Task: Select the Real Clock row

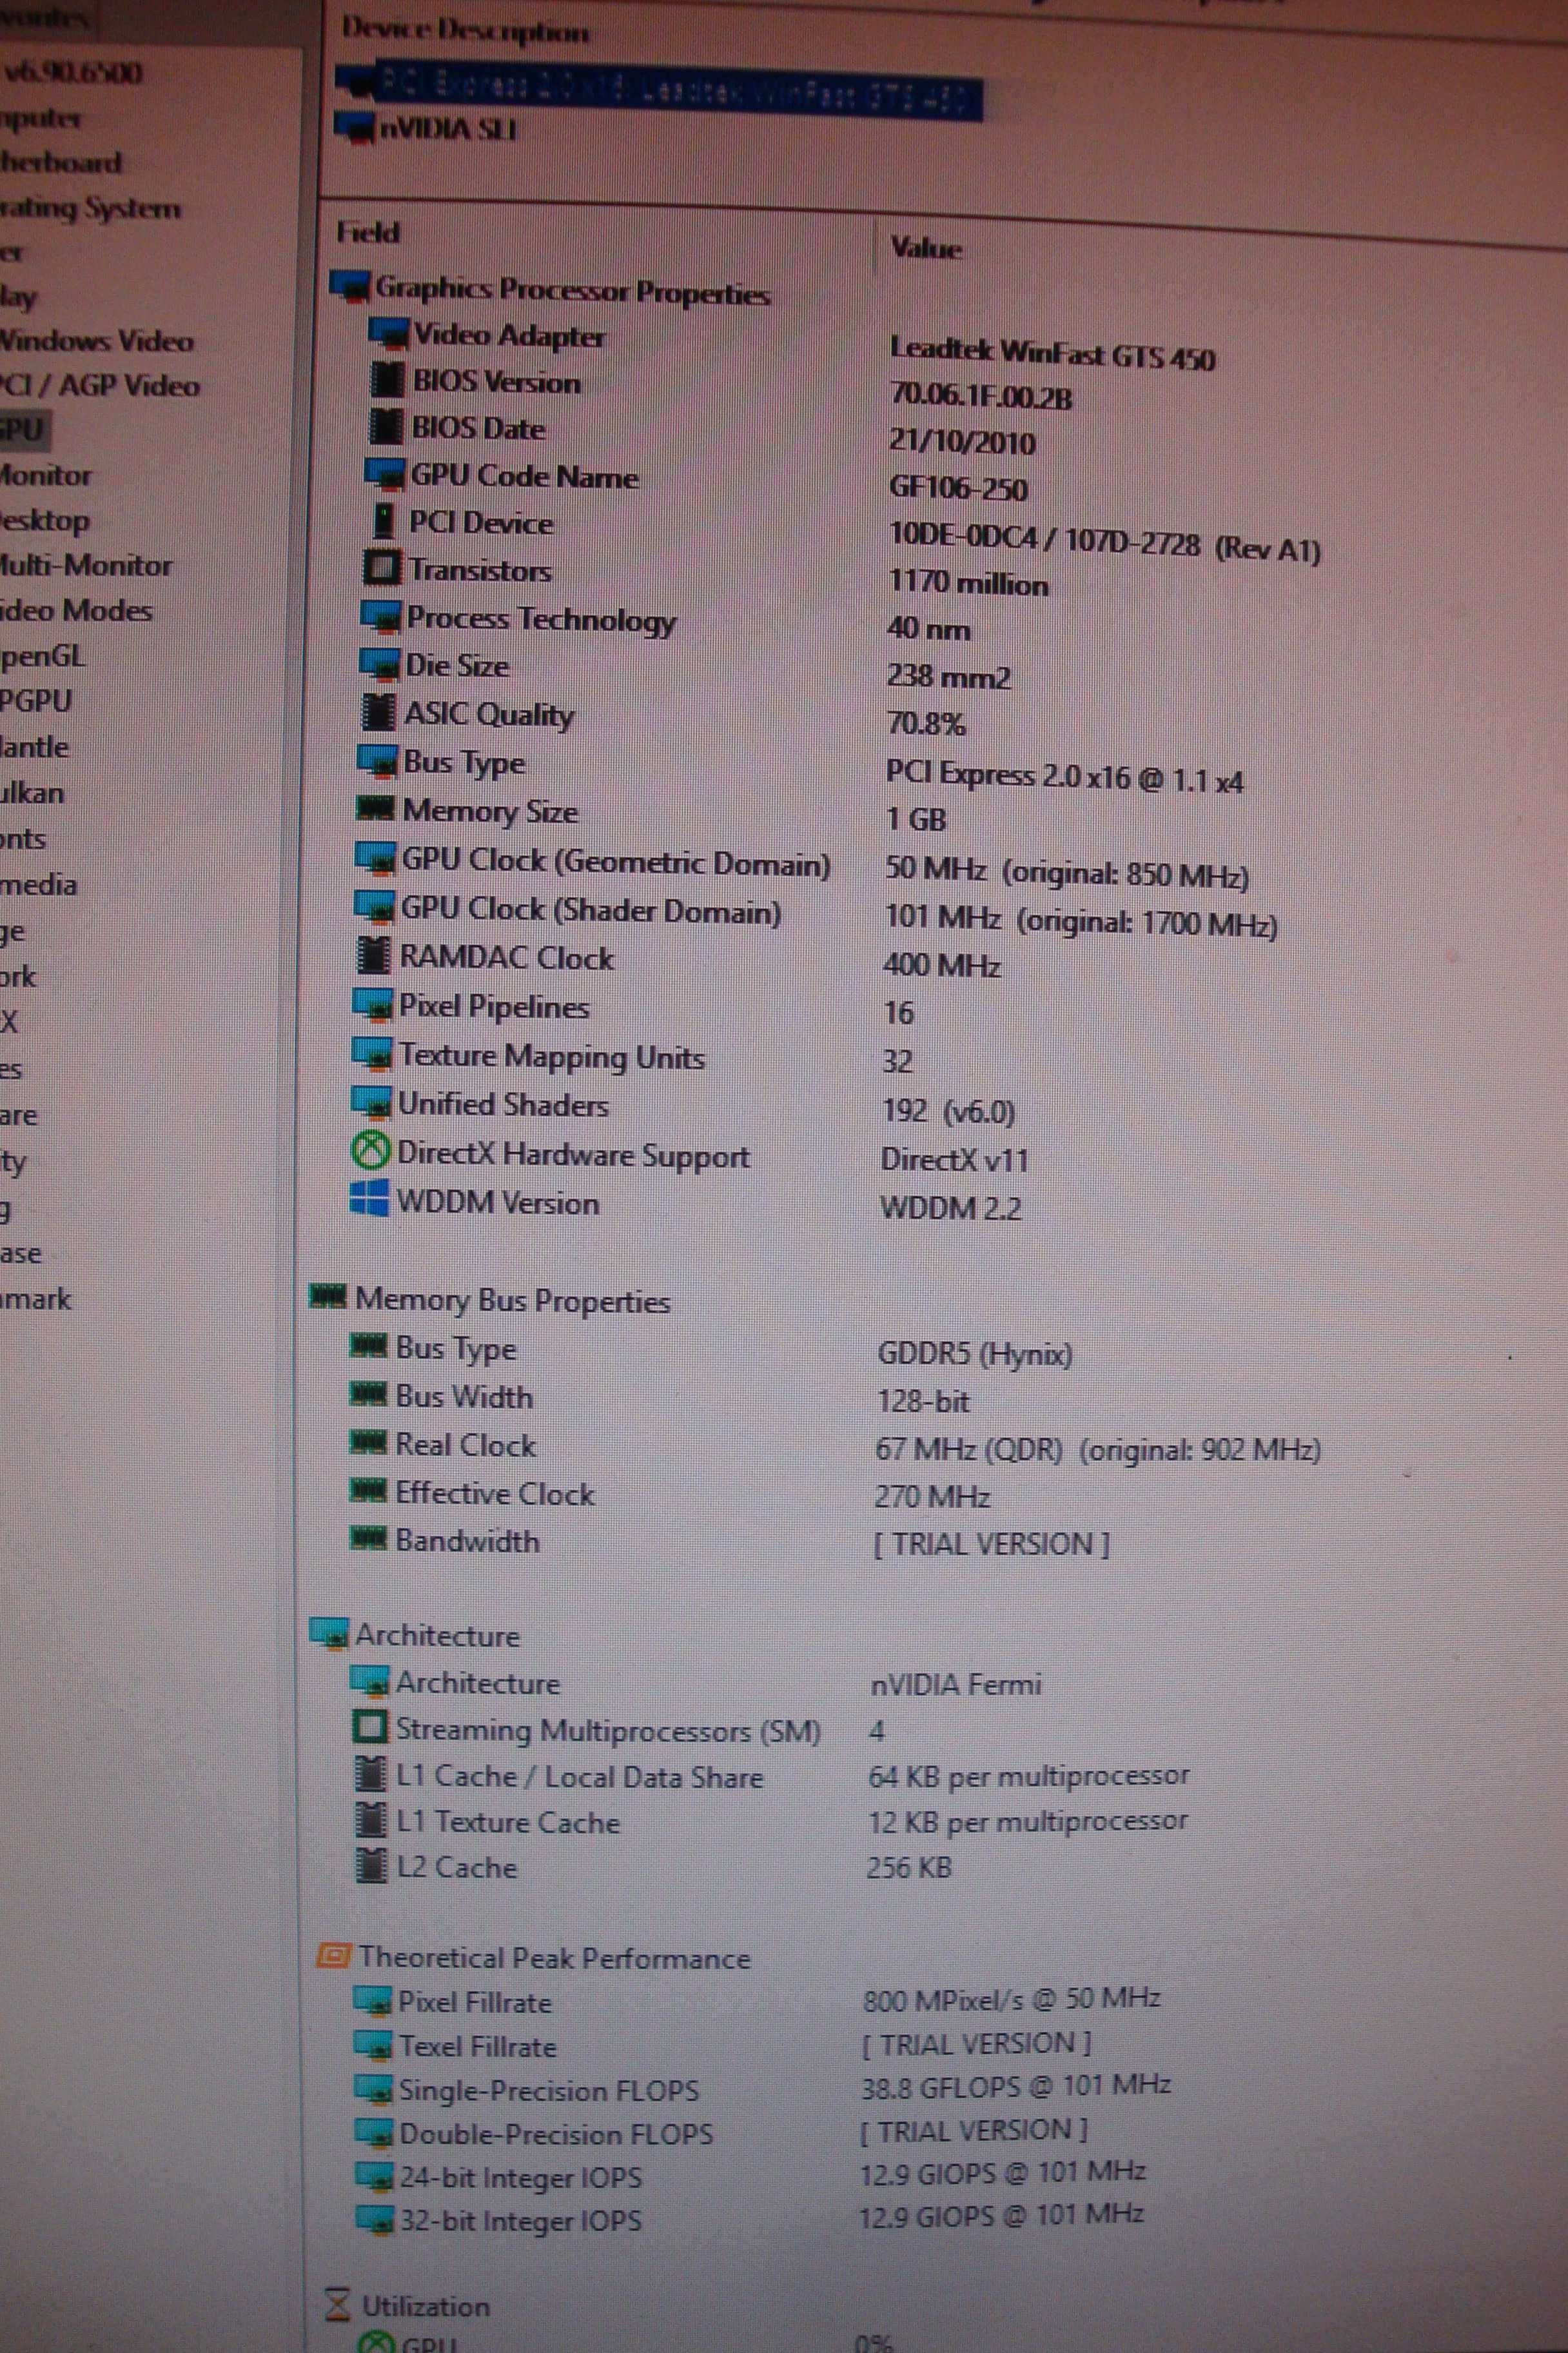Action: 834,1447
